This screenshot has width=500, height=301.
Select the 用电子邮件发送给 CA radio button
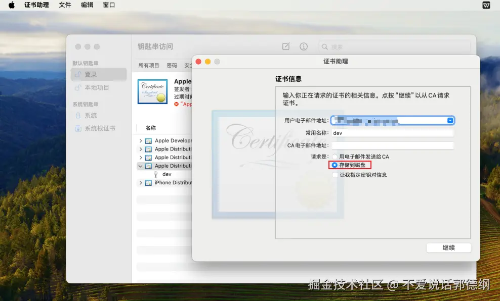point(335,157)
